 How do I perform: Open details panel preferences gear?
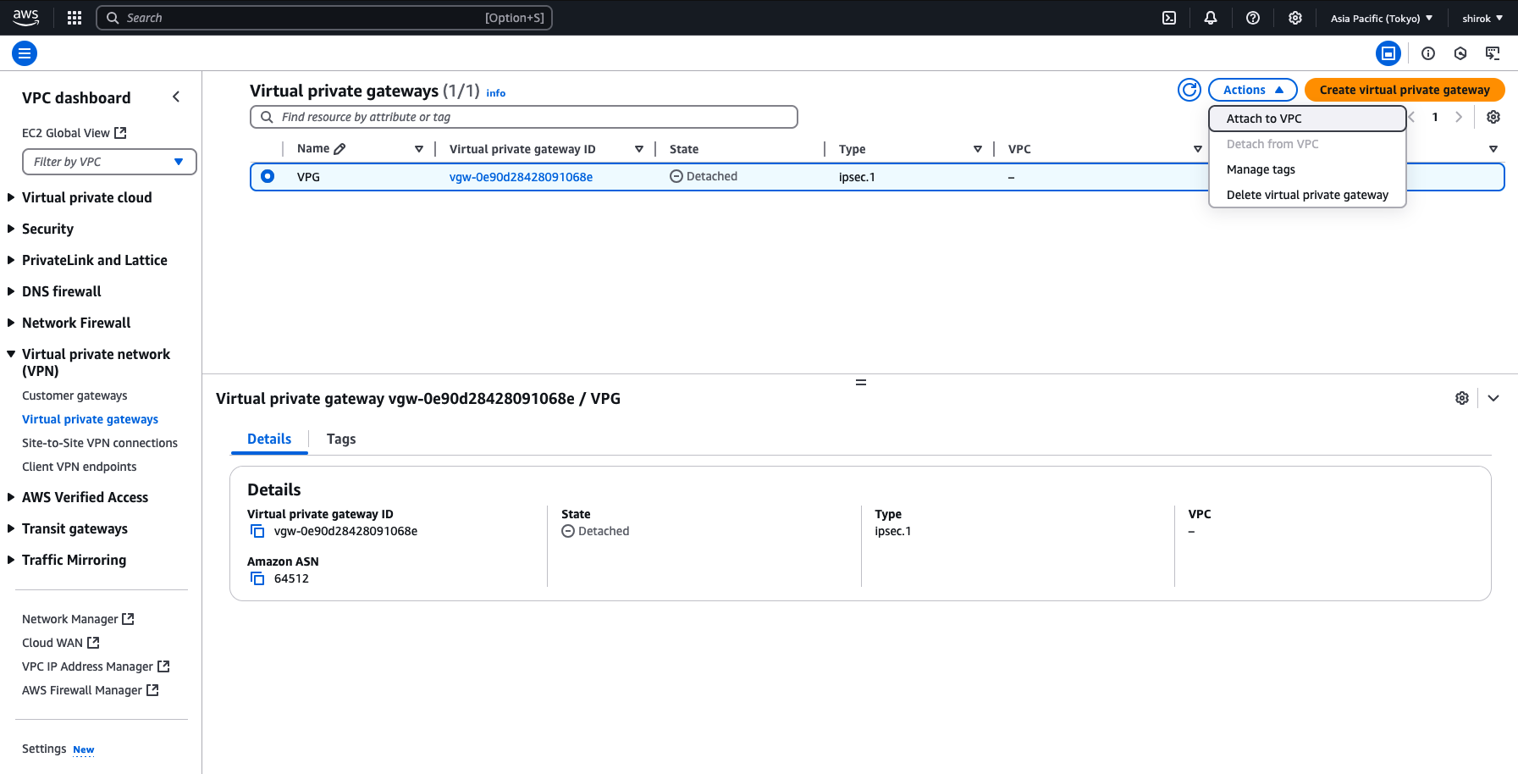coord(1462,398)
